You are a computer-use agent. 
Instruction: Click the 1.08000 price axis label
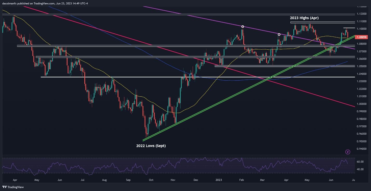click(x=361, y=44)
